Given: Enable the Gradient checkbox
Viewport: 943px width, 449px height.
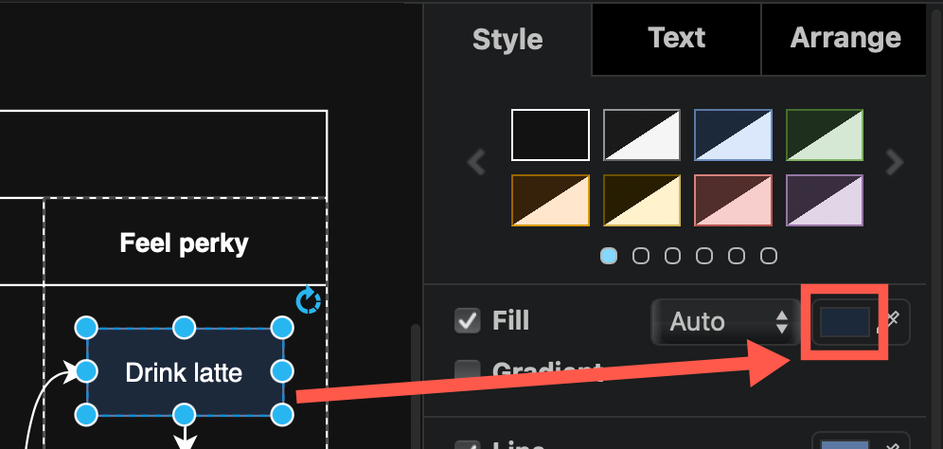Looking at the screenshot, I should 468,370.
